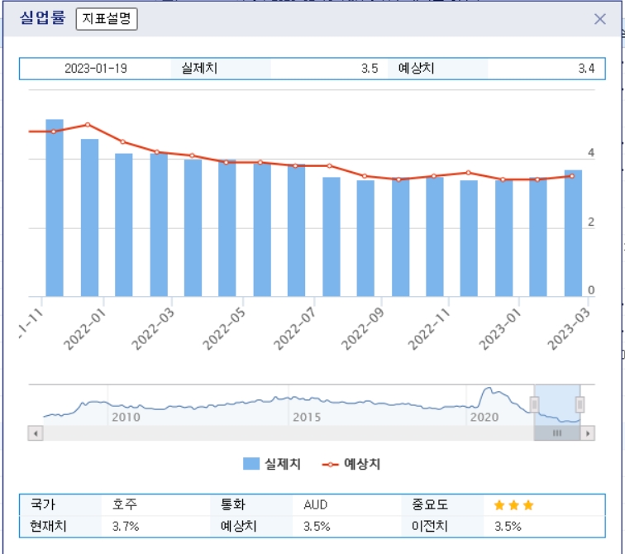This screenshot has height=554, width=625.
Task: Click the three-star 중요도 rating
Action: [513, 505]
